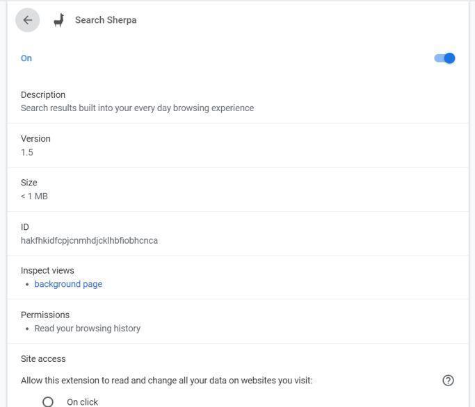Viewport: 475px width, 407px height.
Task: Click the size value under Size
Action: click(34, 197)
